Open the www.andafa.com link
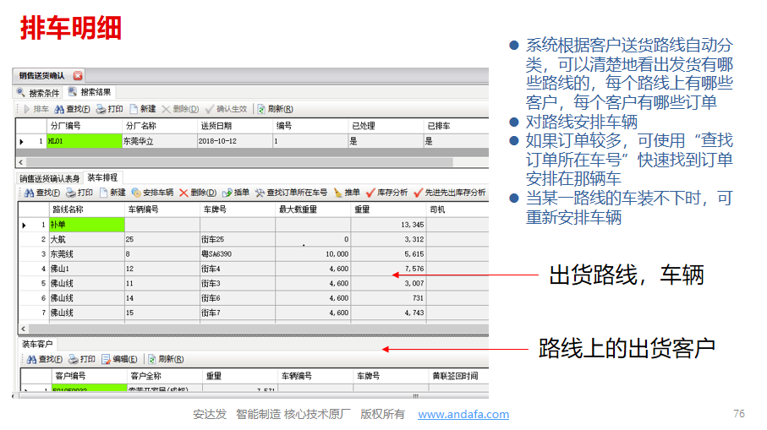This screenshot has width=767, height=430. (x=463, y=414)
